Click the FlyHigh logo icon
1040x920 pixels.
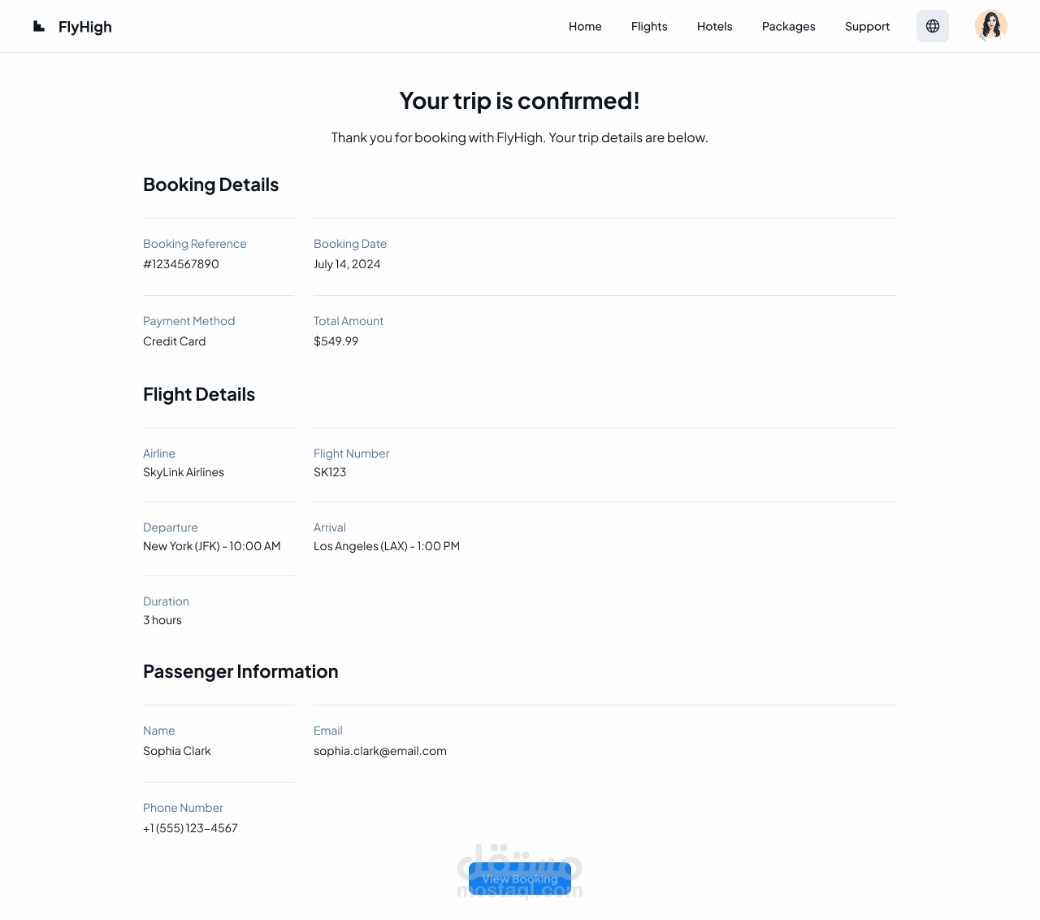tap(39, 26)
